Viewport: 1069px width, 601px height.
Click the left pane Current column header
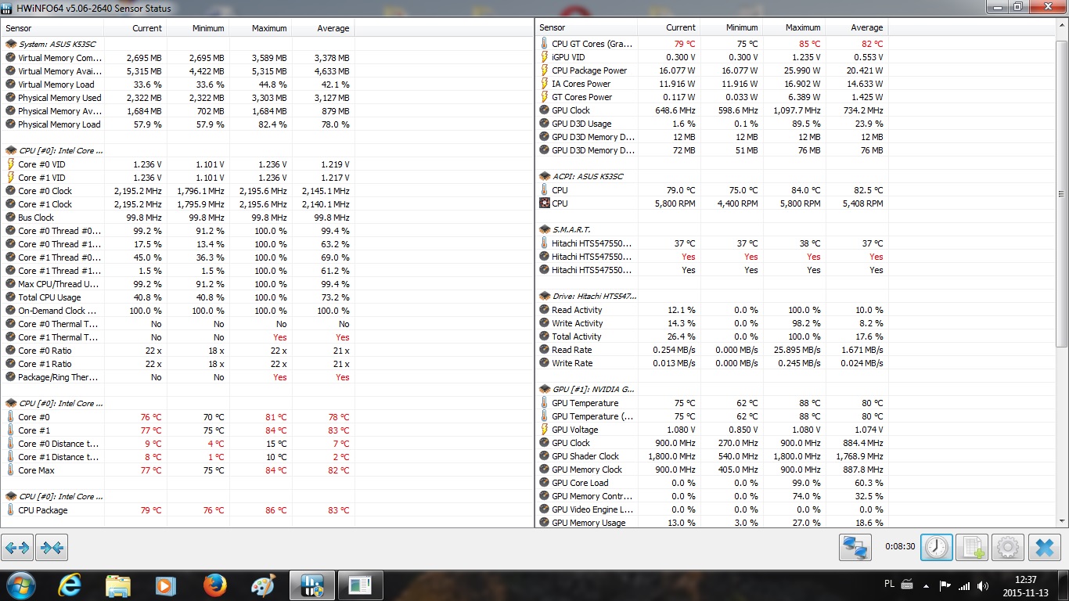click(135, 28)
